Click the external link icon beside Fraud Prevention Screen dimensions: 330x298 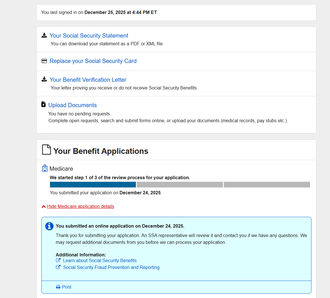point(58,267)
